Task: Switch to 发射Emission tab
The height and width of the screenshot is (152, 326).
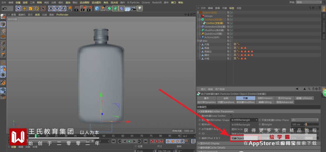Action: [265, 98]
